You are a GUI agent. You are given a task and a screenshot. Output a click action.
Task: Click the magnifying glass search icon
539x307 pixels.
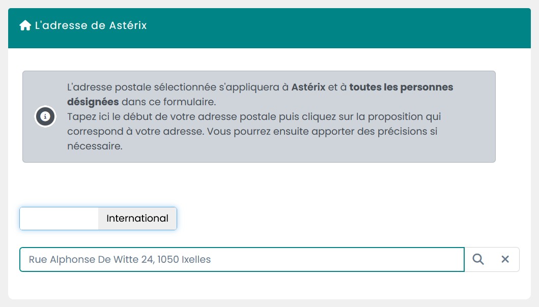(478, 259)
